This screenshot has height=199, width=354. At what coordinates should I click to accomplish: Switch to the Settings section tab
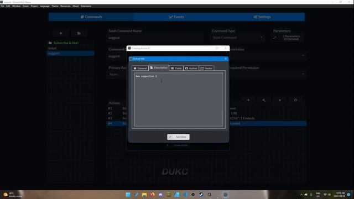click(x=262, y=17)
